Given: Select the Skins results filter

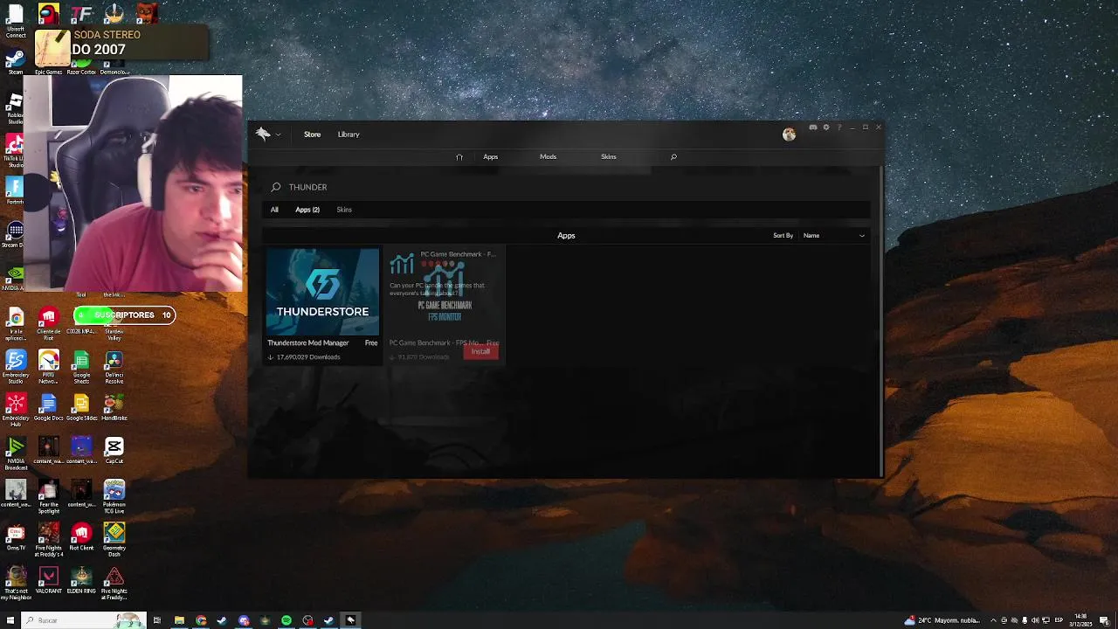Looking at the screenshot, I should coord(344,210).
